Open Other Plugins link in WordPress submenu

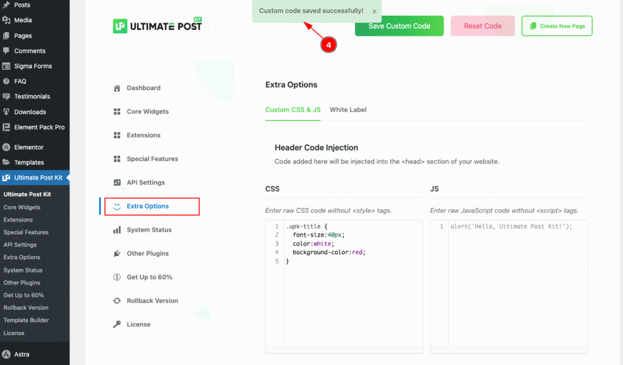22,283
